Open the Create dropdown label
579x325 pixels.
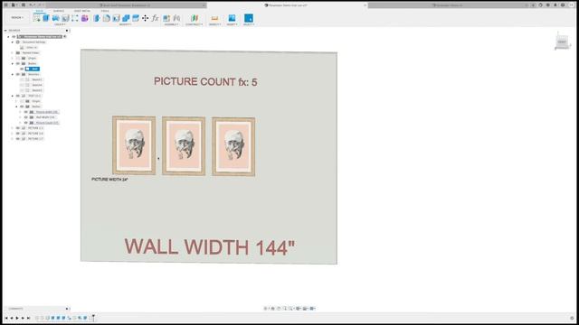pyautogui.click(x=60, y=24)
